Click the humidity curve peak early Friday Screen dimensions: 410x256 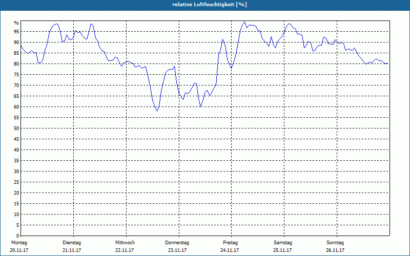(x=244, y=22)
